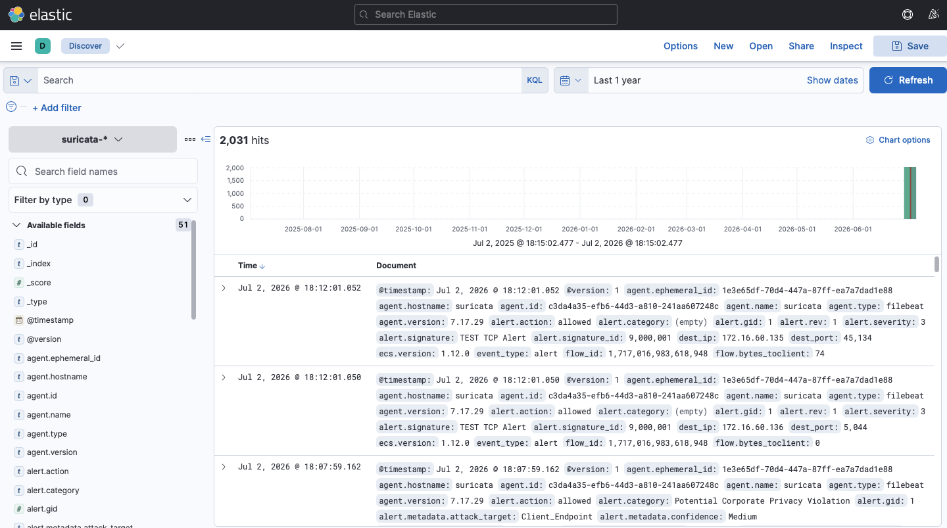Image resolution: width=947 pixels, height=528 pixels.
Task: Focus the KQL Search query field
Action: pyautogui.click(x=279, y=80)
